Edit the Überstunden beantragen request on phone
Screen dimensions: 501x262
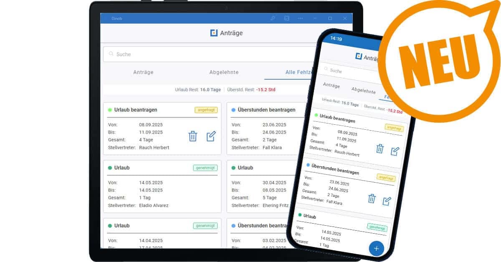tap(387, 201)
